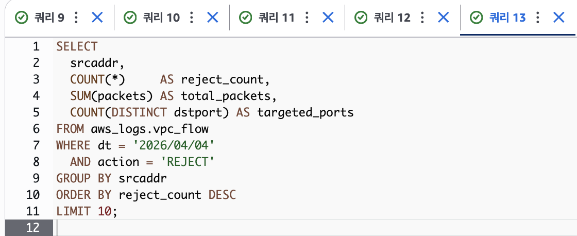Click the green success check on 쿼리 13
Viewport: 577px width, 236px height.
pos(477,18)
